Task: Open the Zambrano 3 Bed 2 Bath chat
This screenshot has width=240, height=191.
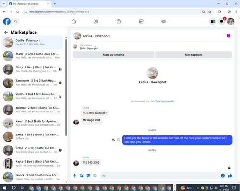Action: pos(32,83)
